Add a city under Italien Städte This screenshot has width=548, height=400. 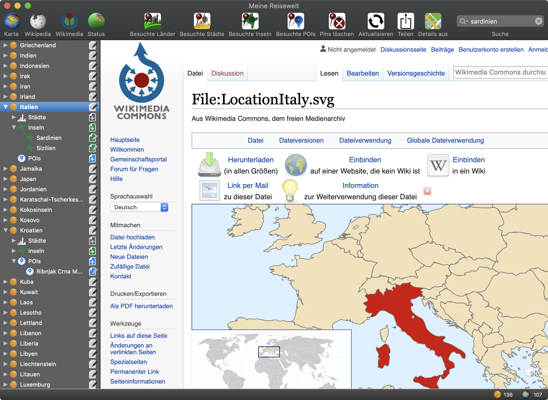coord(92,117)
